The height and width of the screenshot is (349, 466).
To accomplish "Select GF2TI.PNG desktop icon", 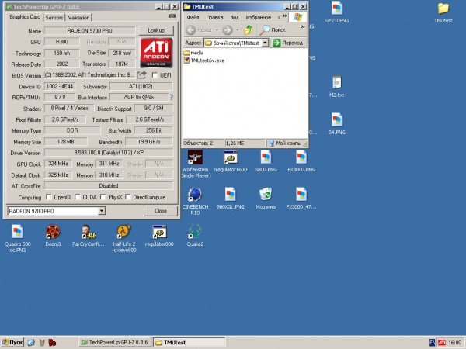I will point(337,12).
